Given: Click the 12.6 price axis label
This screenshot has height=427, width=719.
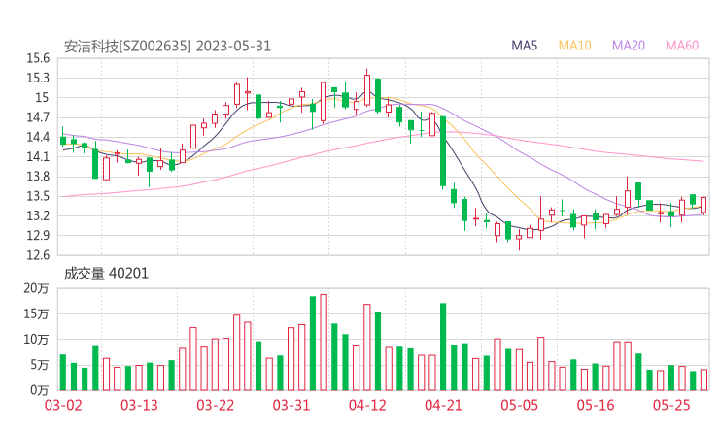Looking at the screenshot, I should [38, 255].
